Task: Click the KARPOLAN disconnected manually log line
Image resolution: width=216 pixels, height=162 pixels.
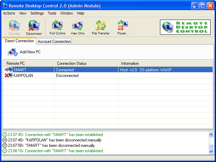Action: pos(55,140)
